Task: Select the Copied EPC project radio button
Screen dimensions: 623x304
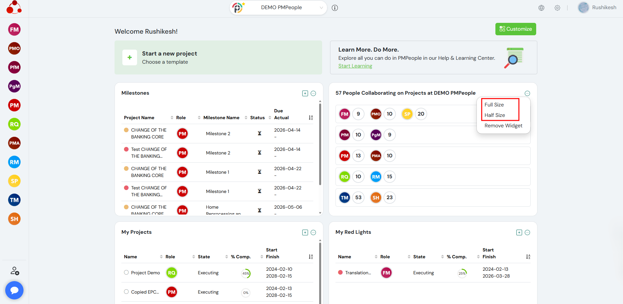Action: (126, 292)
